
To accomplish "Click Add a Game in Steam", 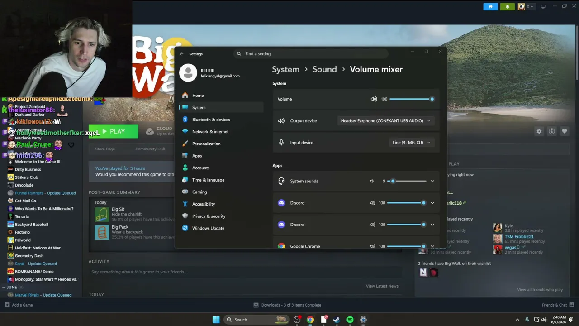I will [19, 305].
